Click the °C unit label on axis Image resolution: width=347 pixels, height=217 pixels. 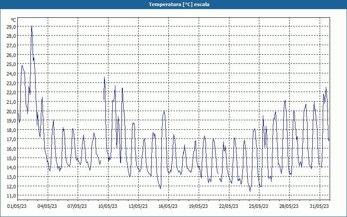(13, 20)
